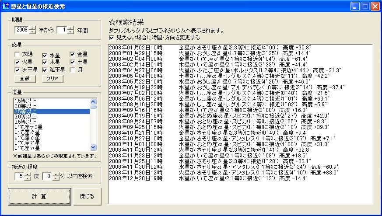This screenshot has width=382, height=216.
Task: Click the 閉じる (close) button
Action: coord(87,196)
